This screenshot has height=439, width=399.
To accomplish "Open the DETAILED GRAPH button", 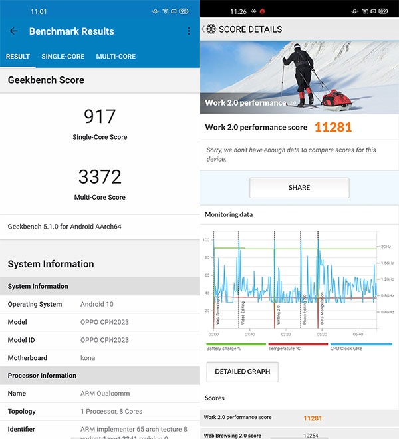I will [243, 372].
